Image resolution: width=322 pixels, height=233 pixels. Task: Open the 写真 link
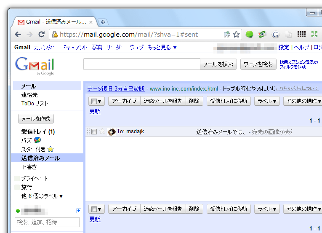97,48
